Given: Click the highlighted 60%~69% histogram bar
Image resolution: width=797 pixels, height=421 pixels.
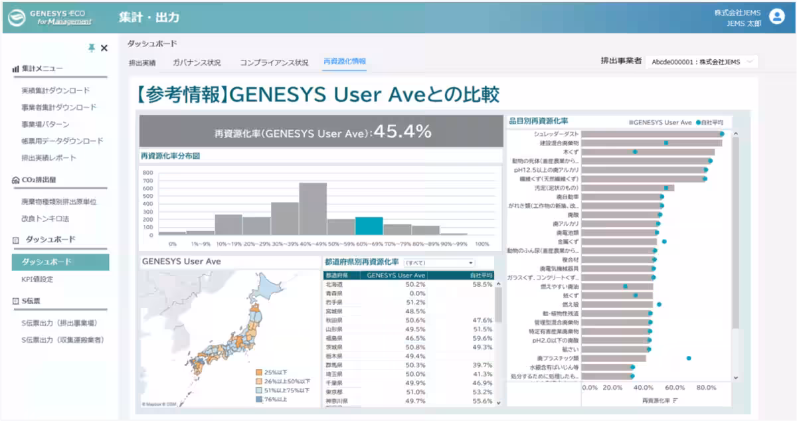Looking at the screenshot, I should pyautogui.click(x=369, y=226).
